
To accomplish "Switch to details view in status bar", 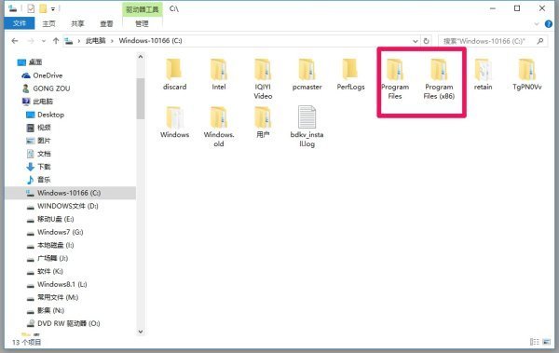I will (535, 342).
